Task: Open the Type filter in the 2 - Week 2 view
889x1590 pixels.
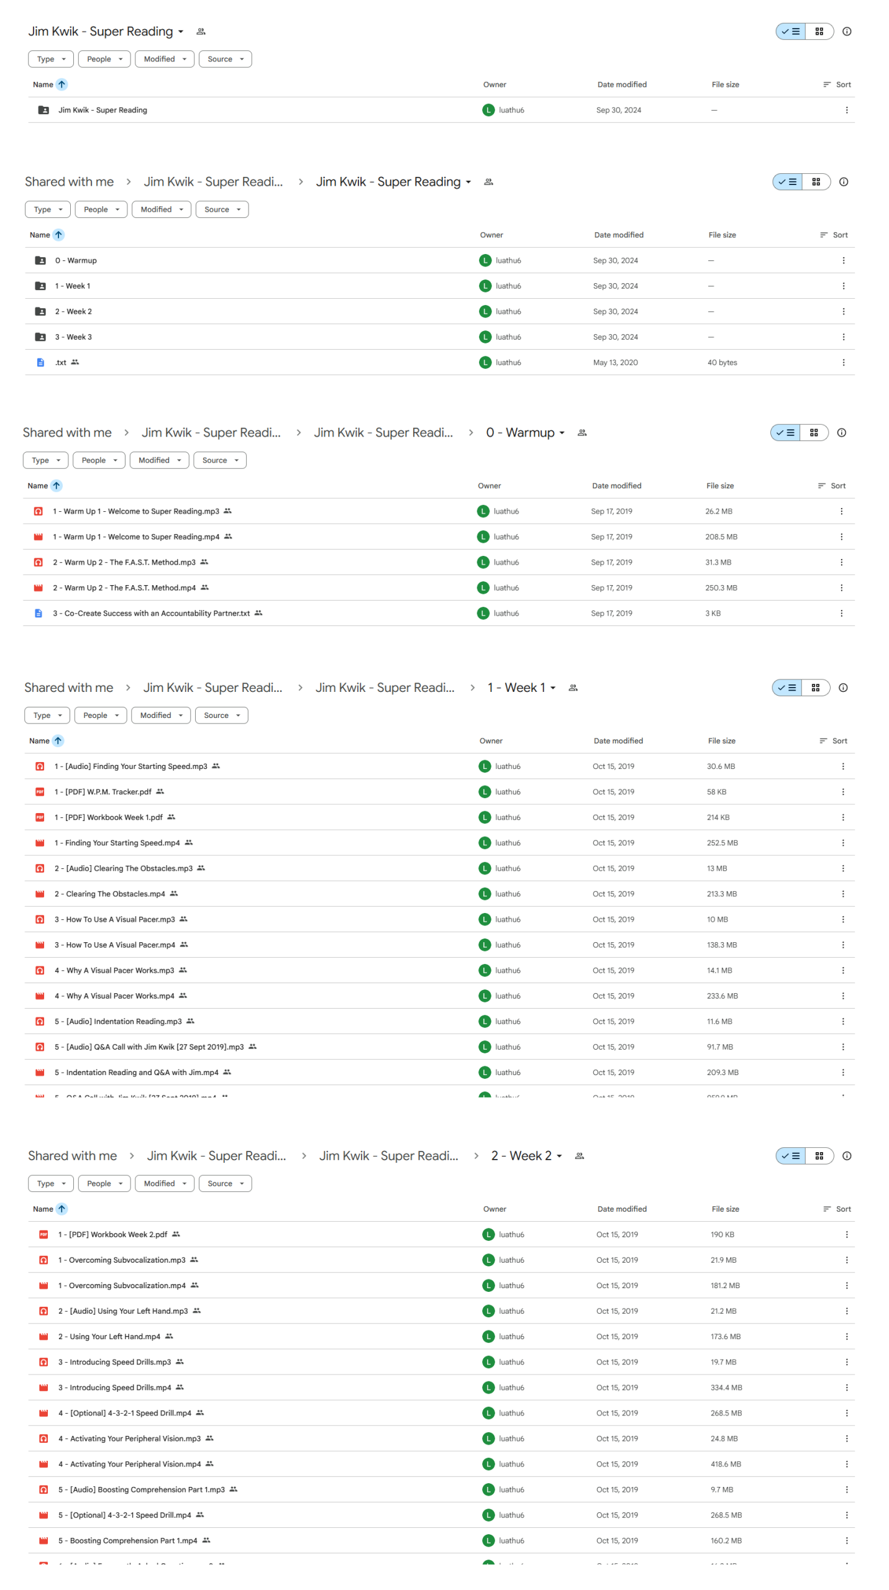Action: click(51, 1183)
